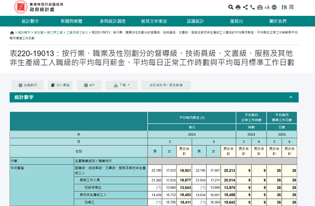The image size is (315, 206).
Task: Open the 新聞與媒體 navigation menu
Action: click(71, 21)
